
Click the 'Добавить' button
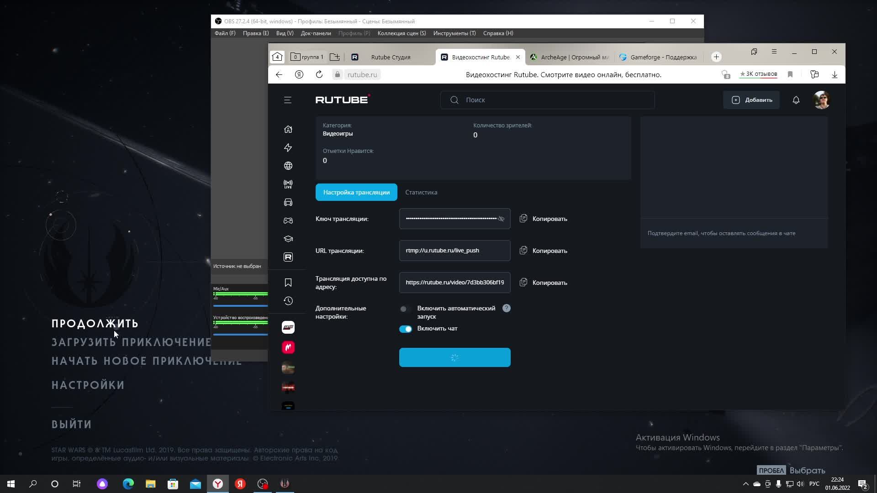pyautogui.click(x=751, y=100)
